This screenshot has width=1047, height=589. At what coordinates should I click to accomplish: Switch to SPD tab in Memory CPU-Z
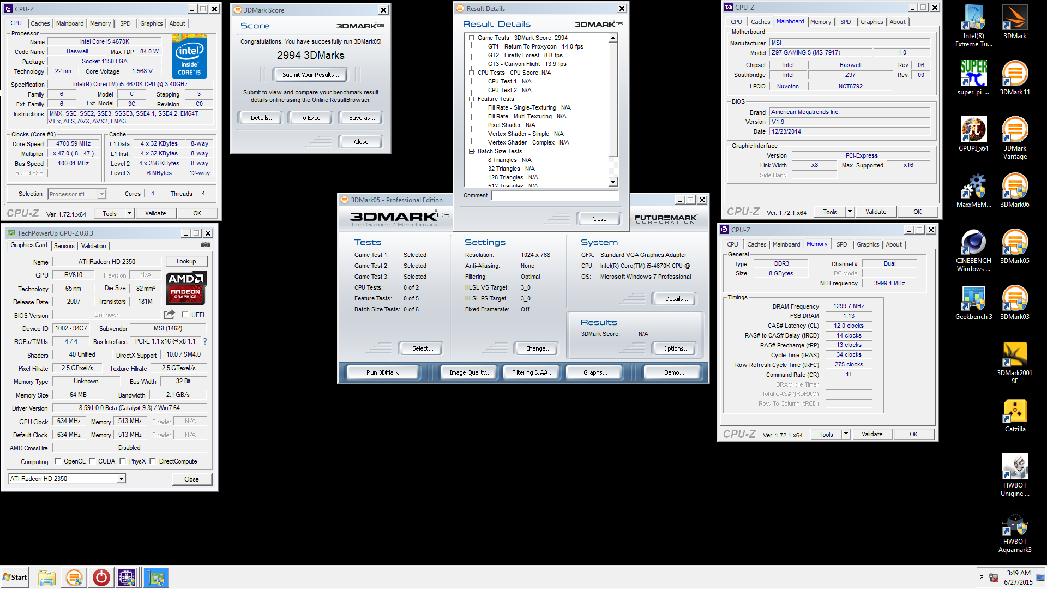click(842, 244)
